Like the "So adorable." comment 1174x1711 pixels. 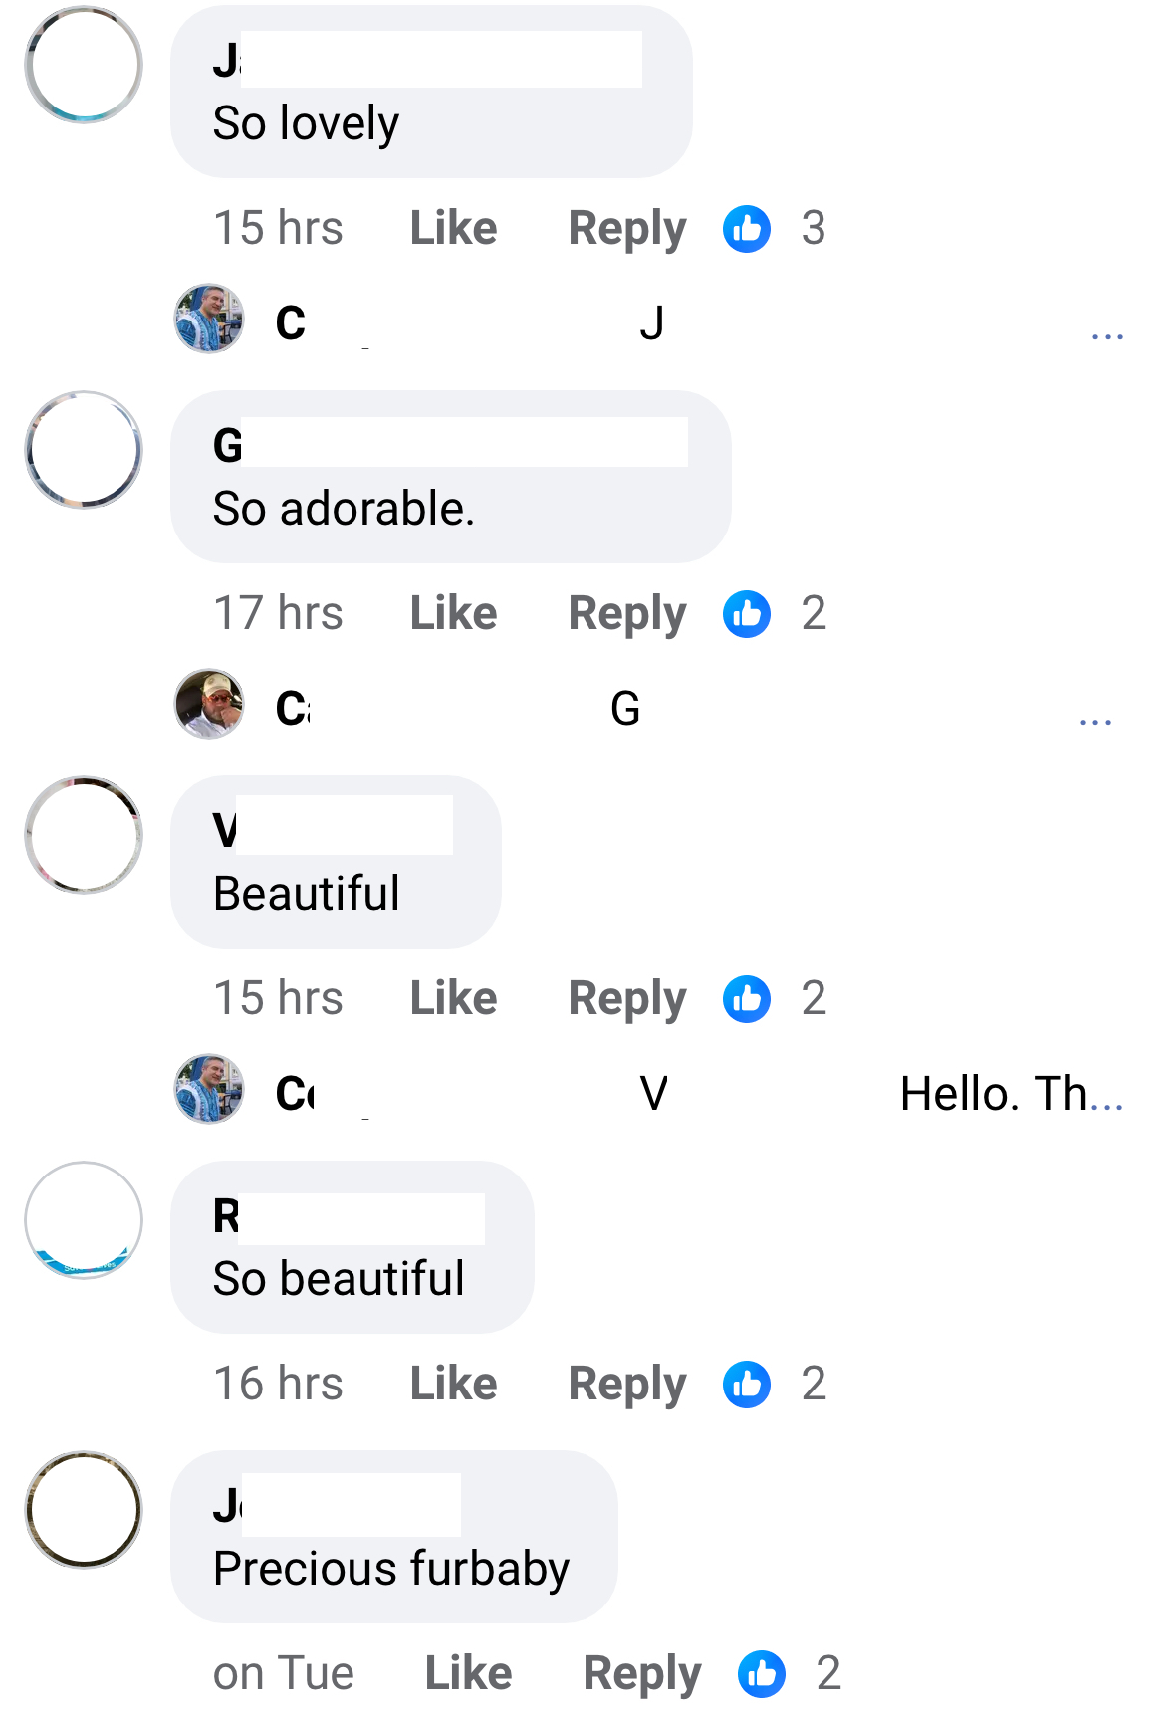pyautogui.click(x=453, y=614)
